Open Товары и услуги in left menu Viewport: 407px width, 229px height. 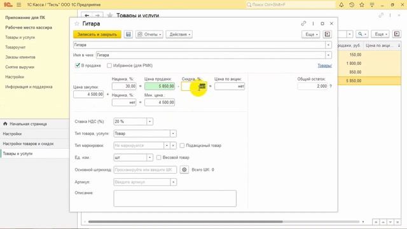pos(20,38)
